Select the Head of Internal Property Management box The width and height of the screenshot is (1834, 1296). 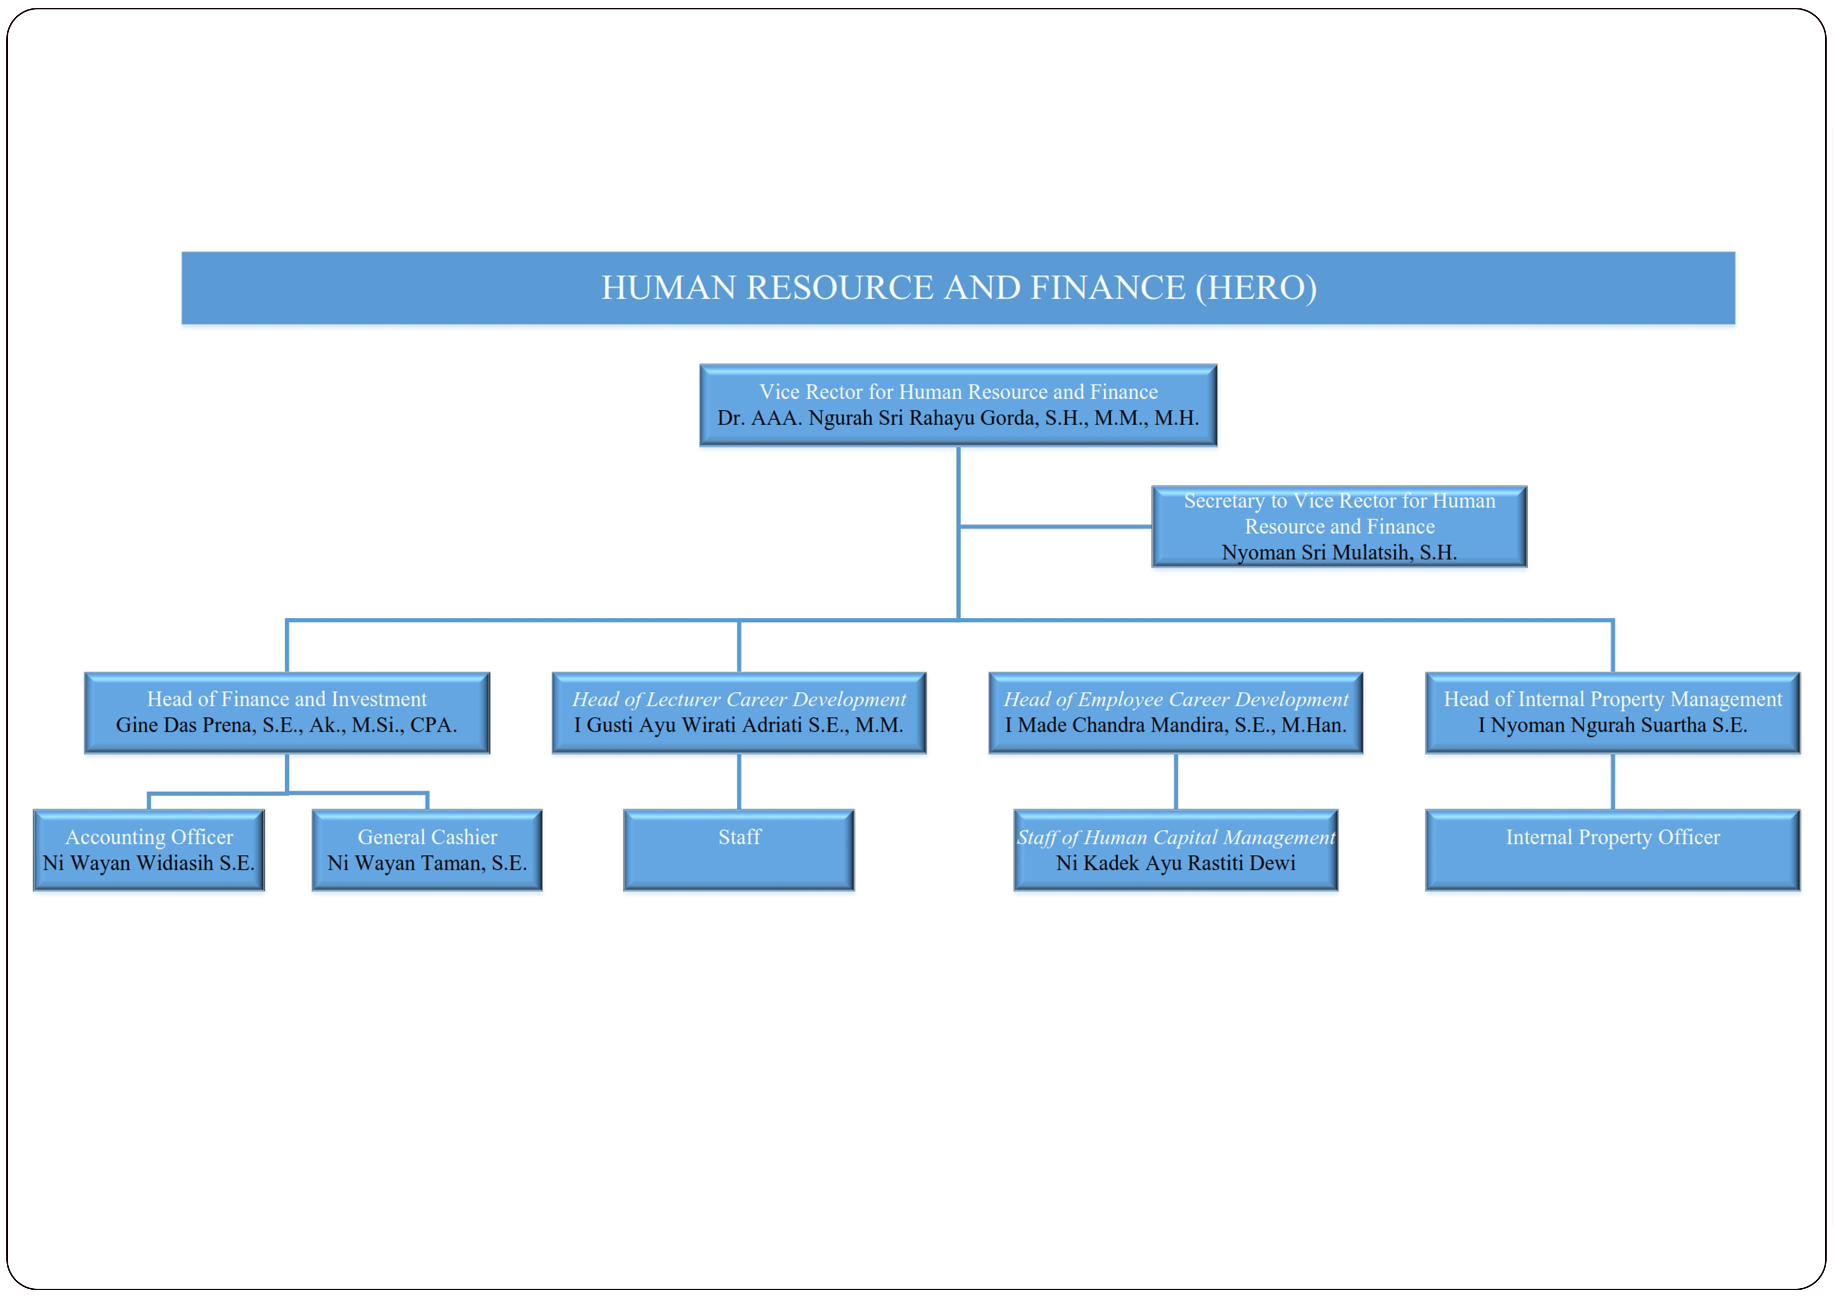1612,712
